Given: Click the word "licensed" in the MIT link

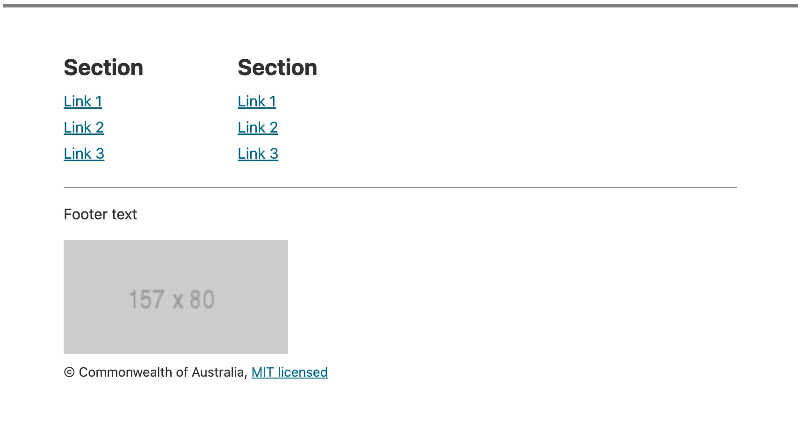Looking at the screenshot, I should pos(303,372).
